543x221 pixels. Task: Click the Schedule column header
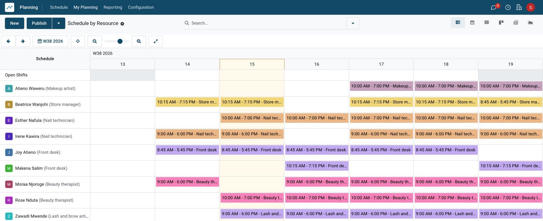[45, 59]
